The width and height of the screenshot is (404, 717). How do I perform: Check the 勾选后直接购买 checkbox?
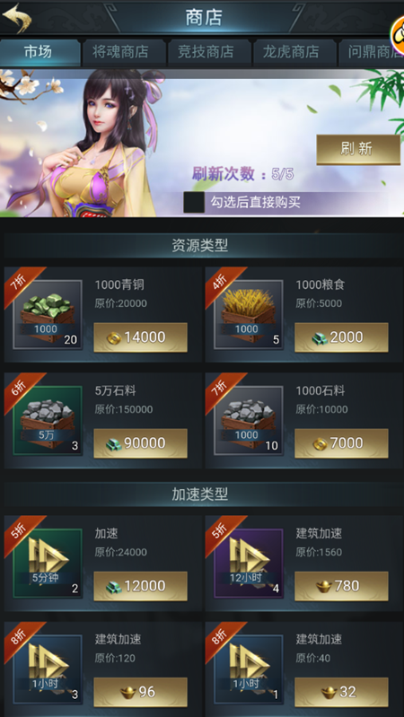point(194,202)
